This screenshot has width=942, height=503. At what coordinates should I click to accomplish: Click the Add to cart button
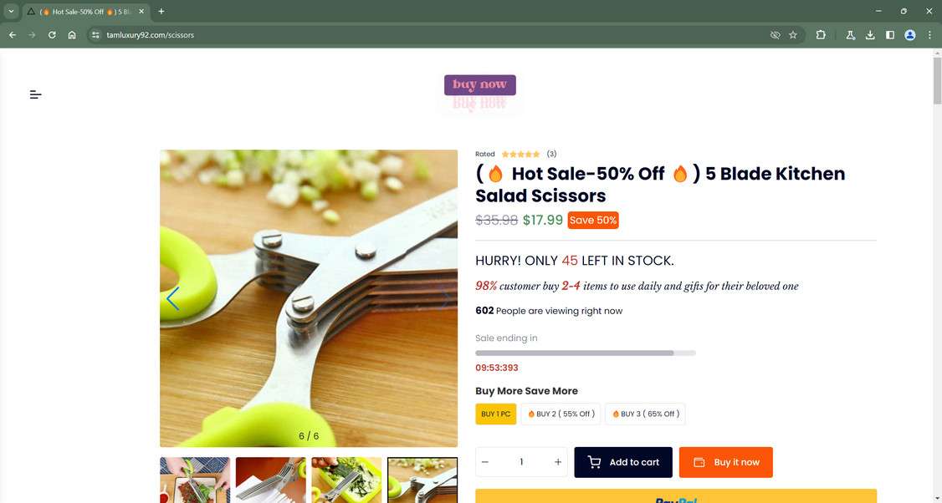coord(623,462)
